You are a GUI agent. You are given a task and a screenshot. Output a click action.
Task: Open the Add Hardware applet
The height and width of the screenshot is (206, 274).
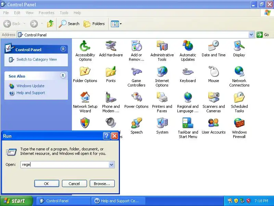pyautogui.click(x=111, y=46)
